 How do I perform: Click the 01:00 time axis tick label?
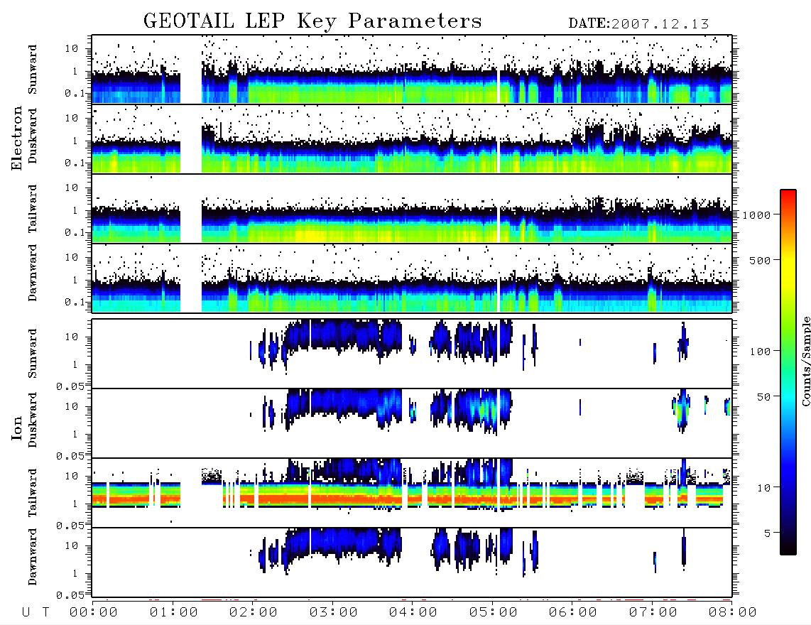coord(174,613)
